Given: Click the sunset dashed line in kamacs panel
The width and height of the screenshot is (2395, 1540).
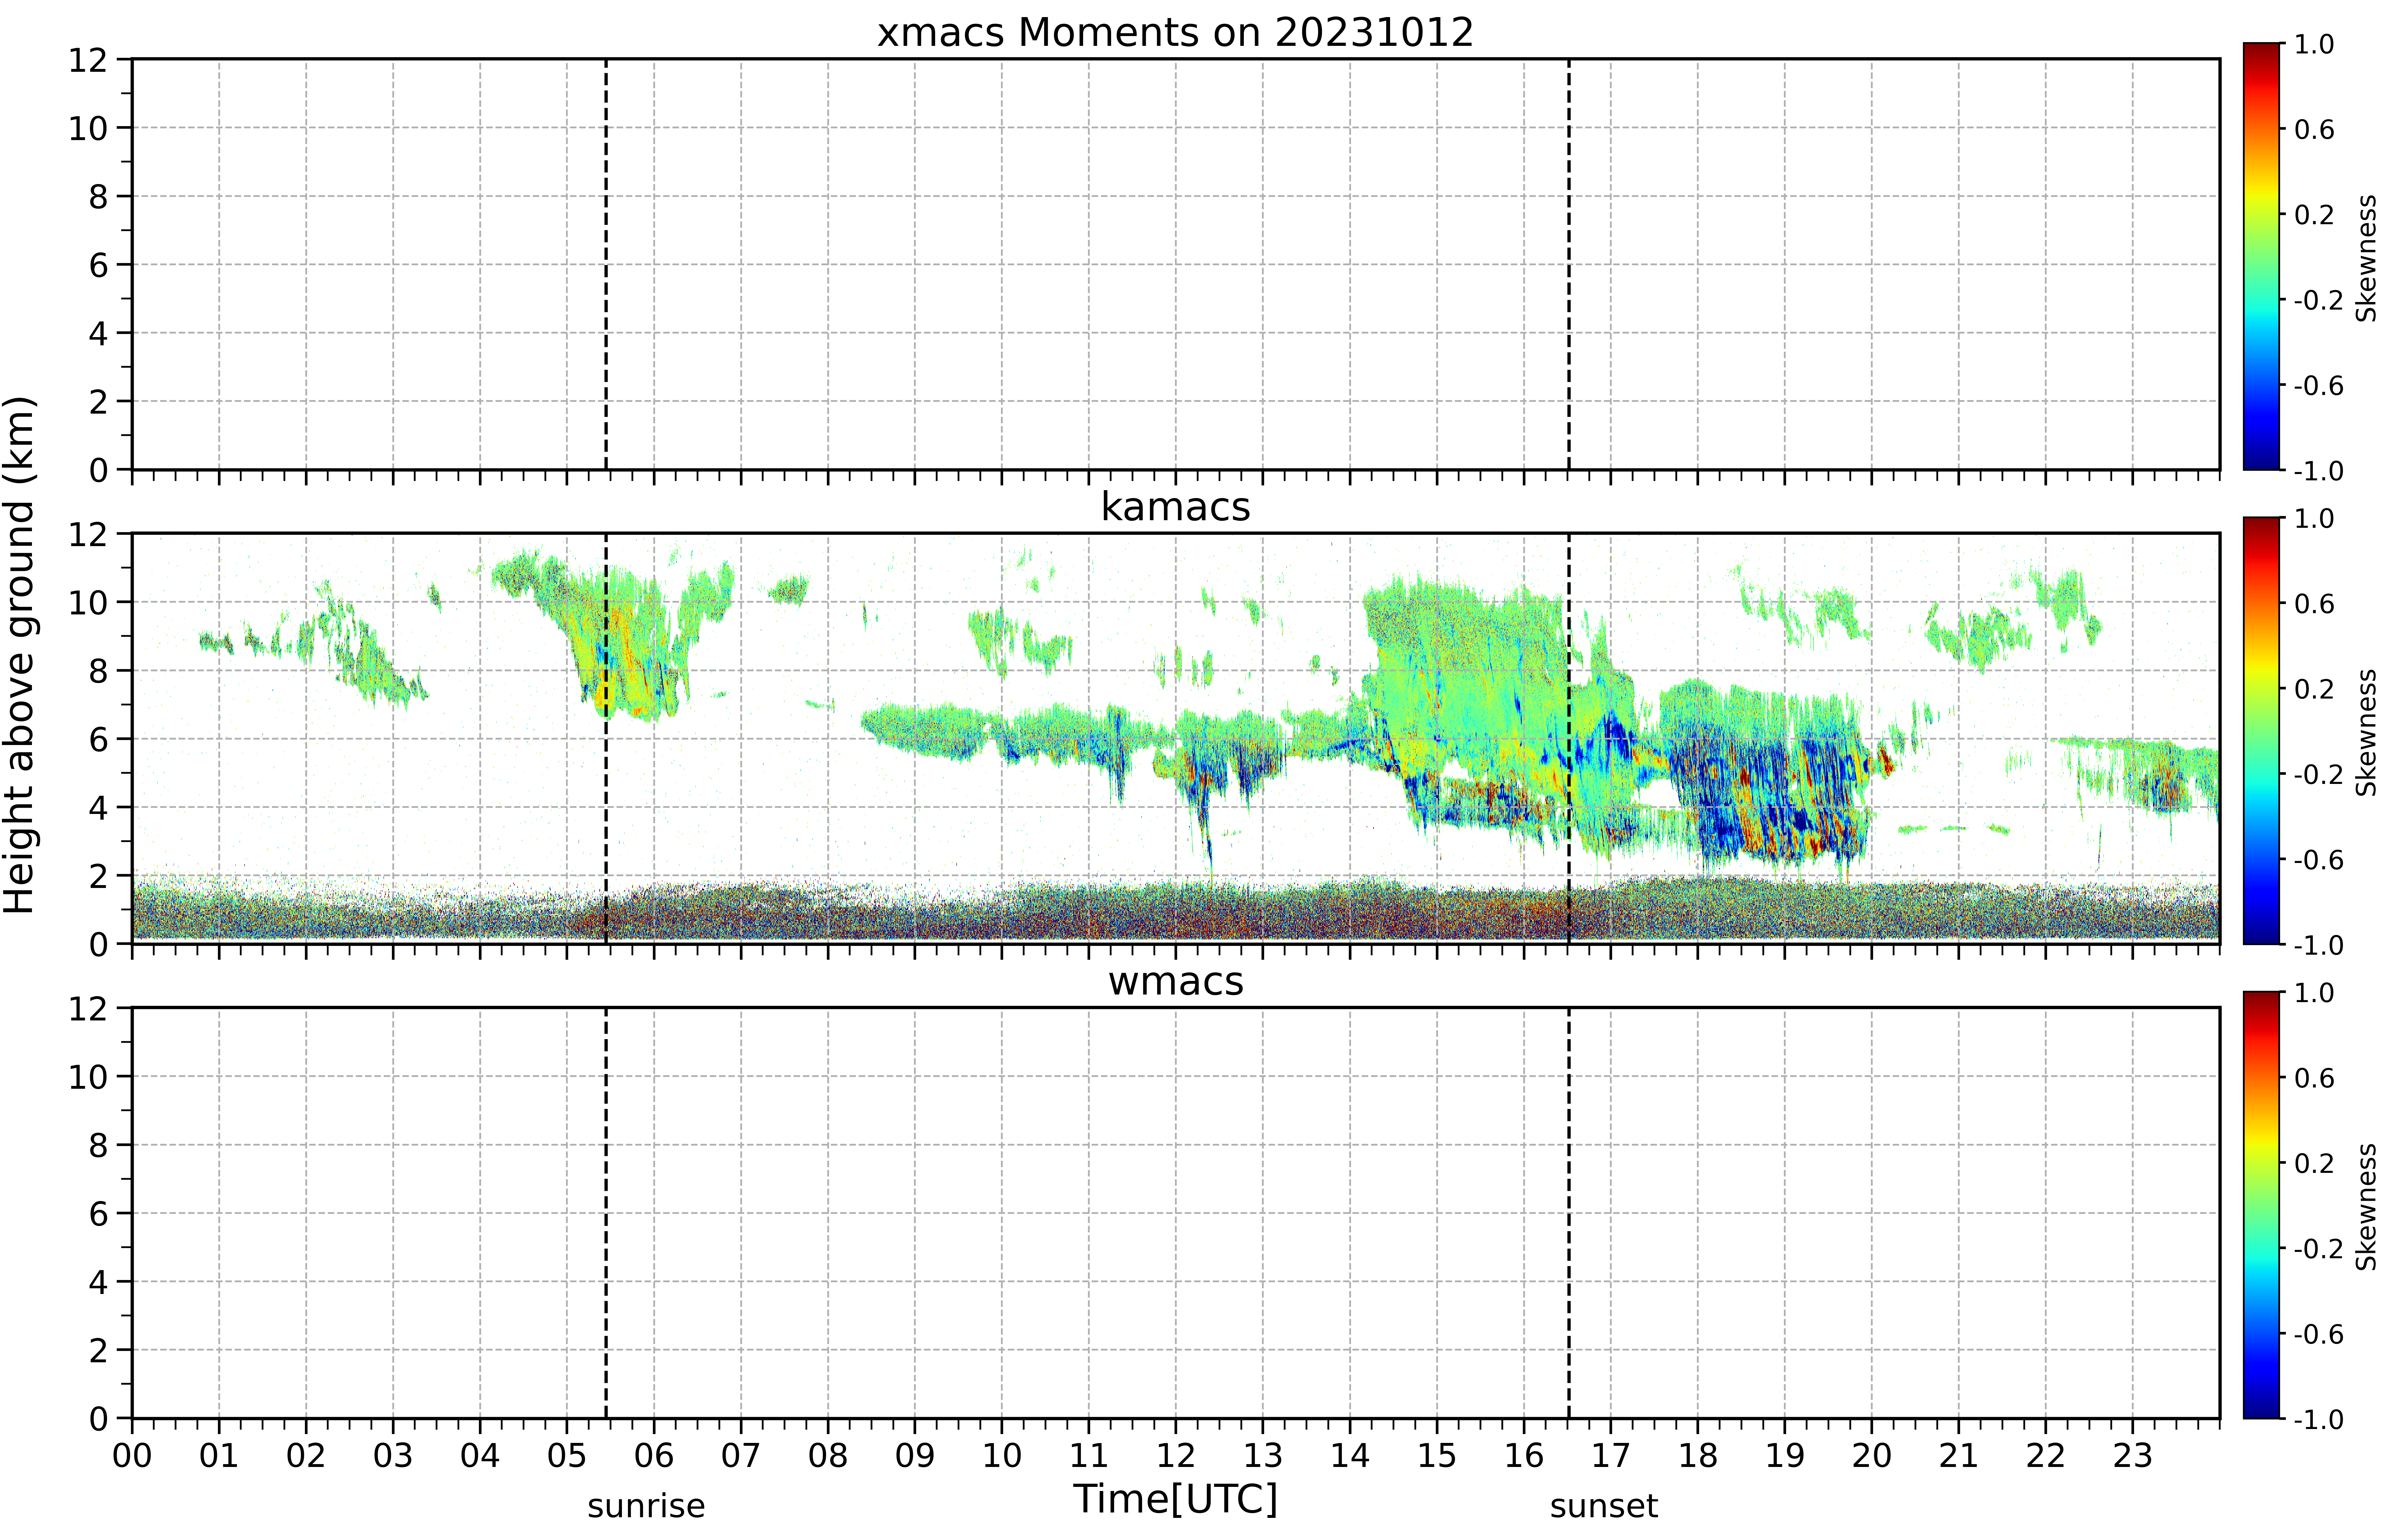Looking at the screenshot, I should (1569, 738).
